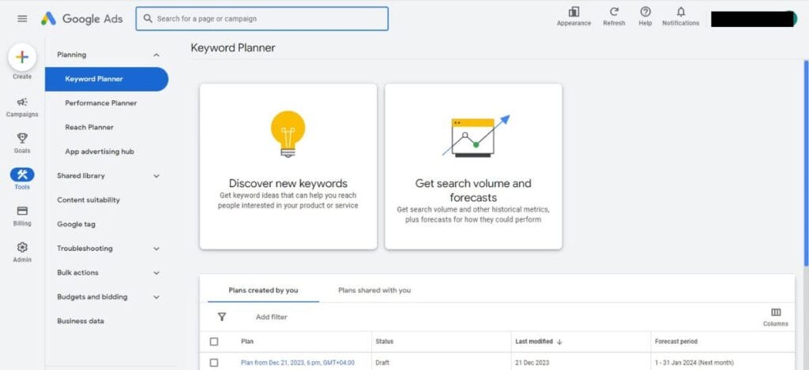The width and height of the screenshot is (809, 370).
Task: Open Google tag page
Action: click(x=77, y=224)
